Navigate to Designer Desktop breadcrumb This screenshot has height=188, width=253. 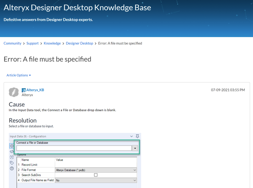click(x=79, y=43)
